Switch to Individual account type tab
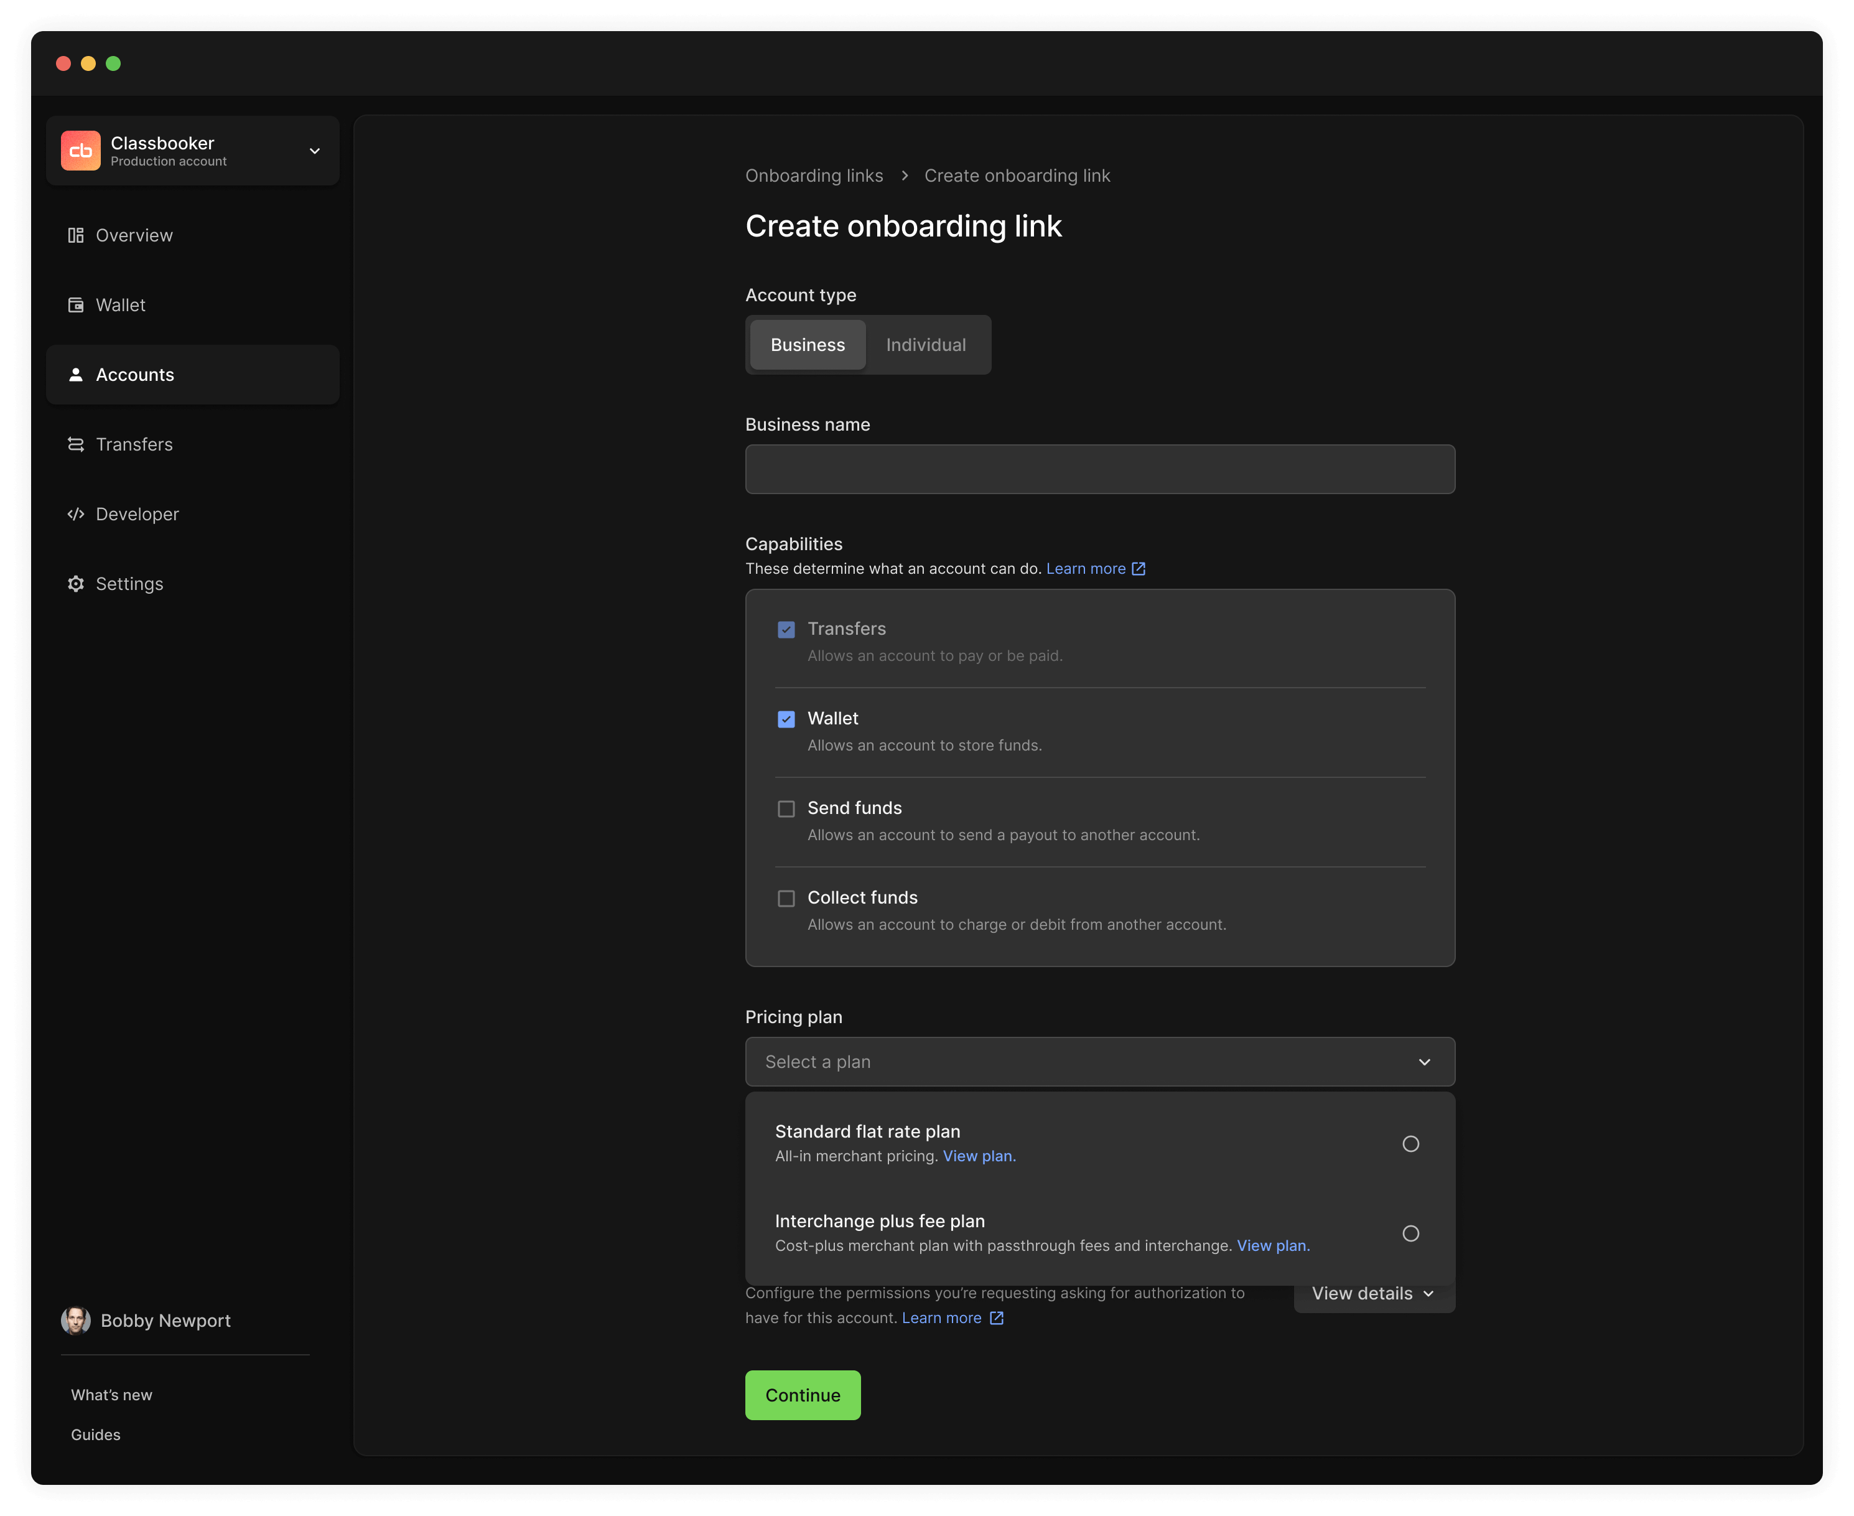 pos(926,344)
